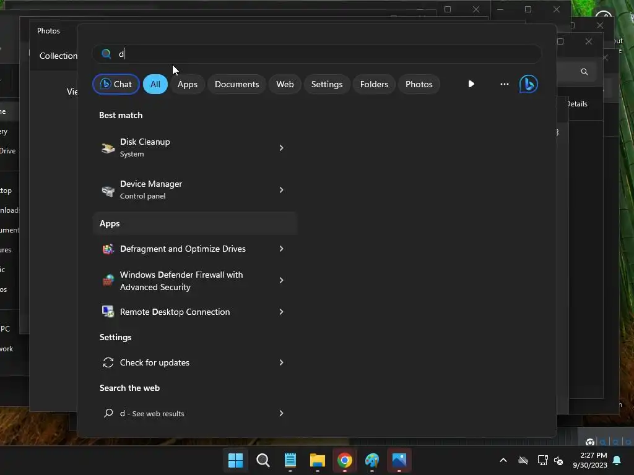634x475 pixels.
Task: Launch Defragment and Optimize Drives
Action: tap(195, 249)
